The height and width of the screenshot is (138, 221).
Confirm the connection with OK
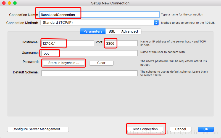pyautogui.click(x=206, y=129)
